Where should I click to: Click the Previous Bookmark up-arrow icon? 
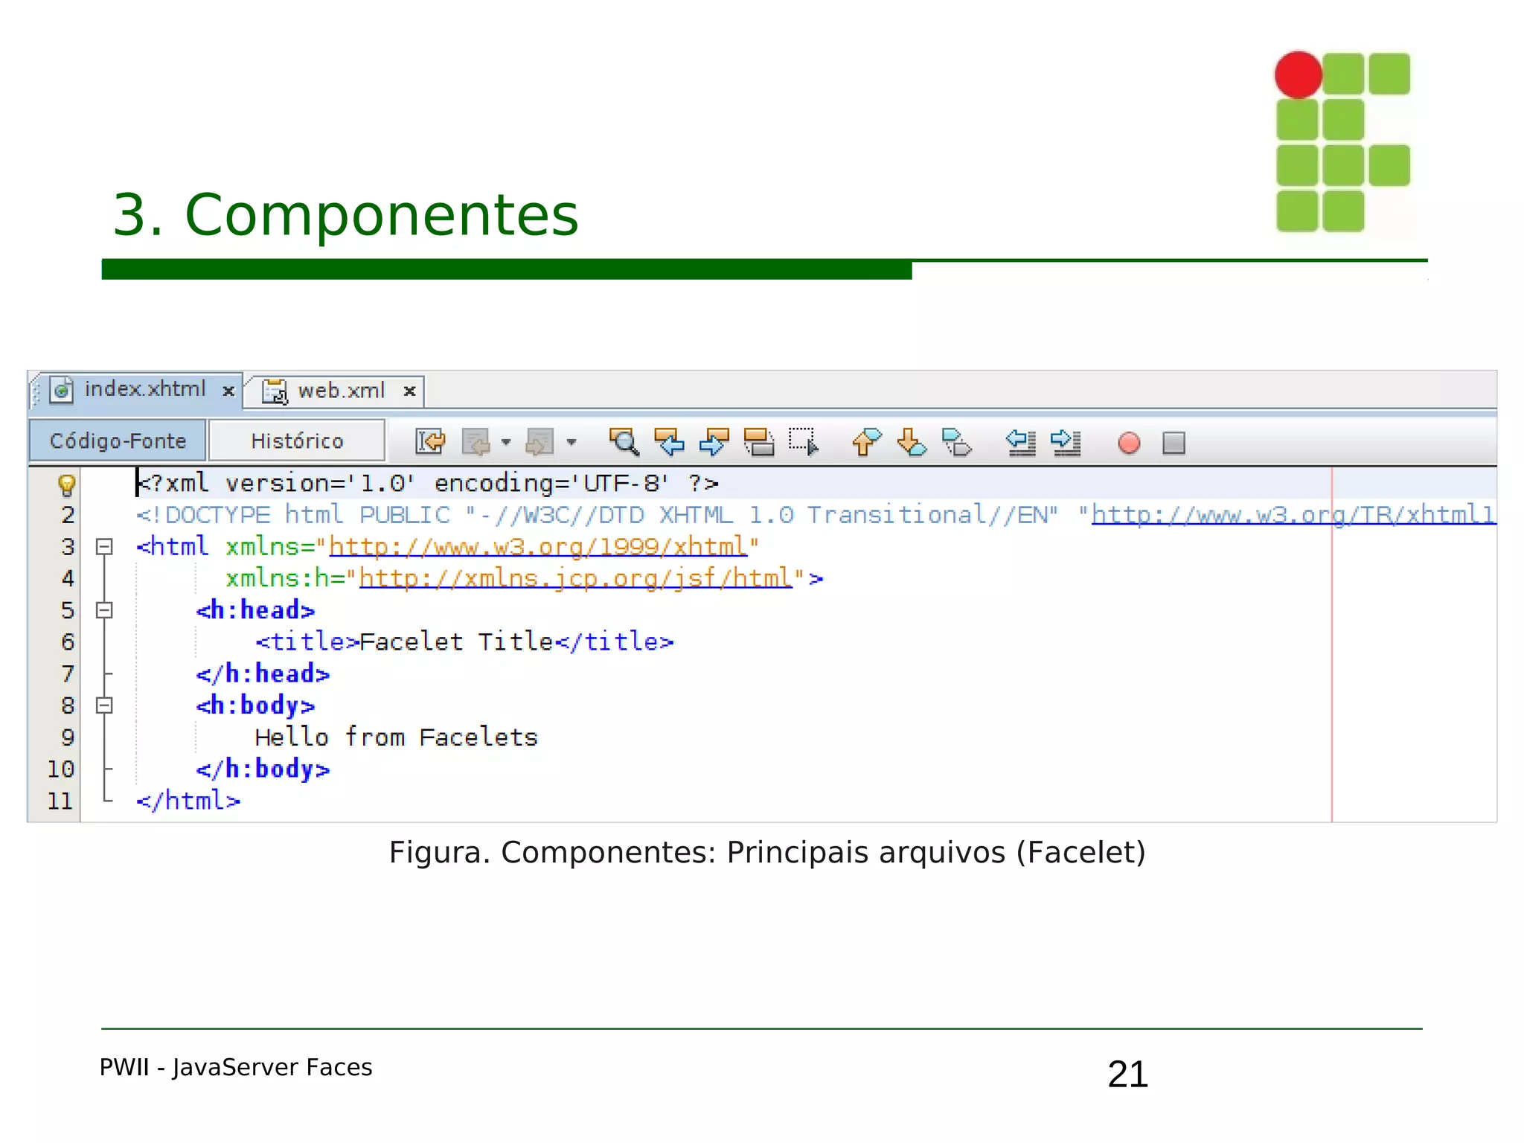[866, 442]
